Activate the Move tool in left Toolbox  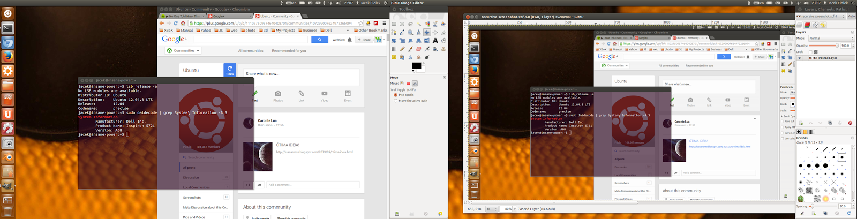coord(427,32)
